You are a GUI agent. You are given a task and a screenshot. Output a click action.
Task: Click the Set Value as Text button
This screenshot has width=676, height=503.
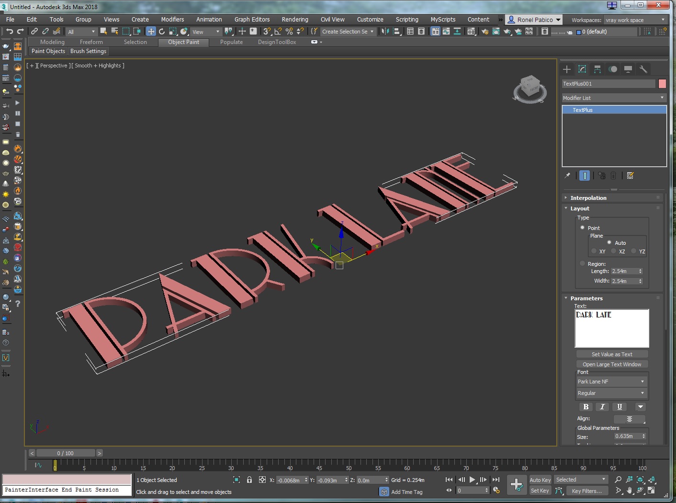pos(612,354)
